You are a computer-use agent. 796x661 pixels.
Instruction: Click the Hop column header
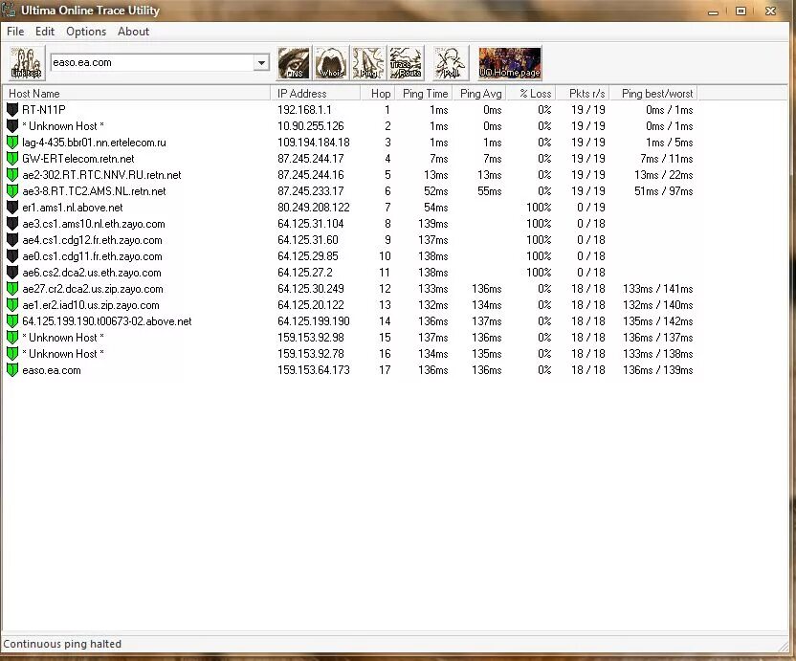377,94
